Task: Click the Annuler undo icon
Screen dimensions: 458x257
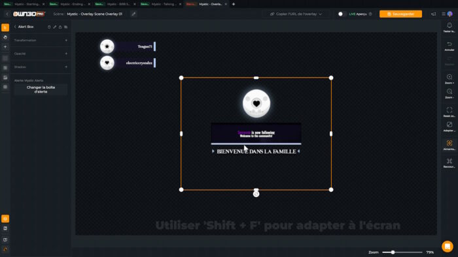Action: pyautogui.click(x=449, y=44)
